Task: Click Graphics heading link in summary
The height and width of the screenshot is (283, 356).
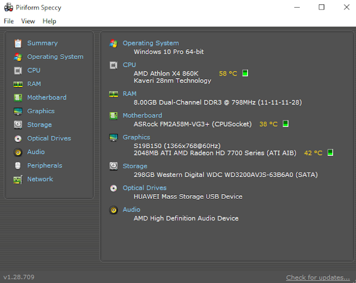Action: coord(136,137)
